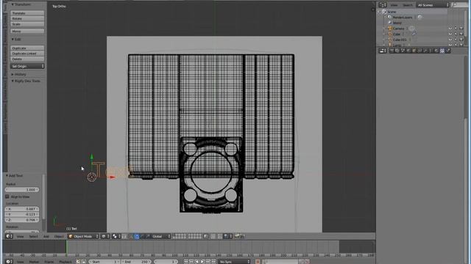The width and height of the screenshot is (471, 264).
Task: Toggle renderability of the Camera row
Action: click(461, 29)
